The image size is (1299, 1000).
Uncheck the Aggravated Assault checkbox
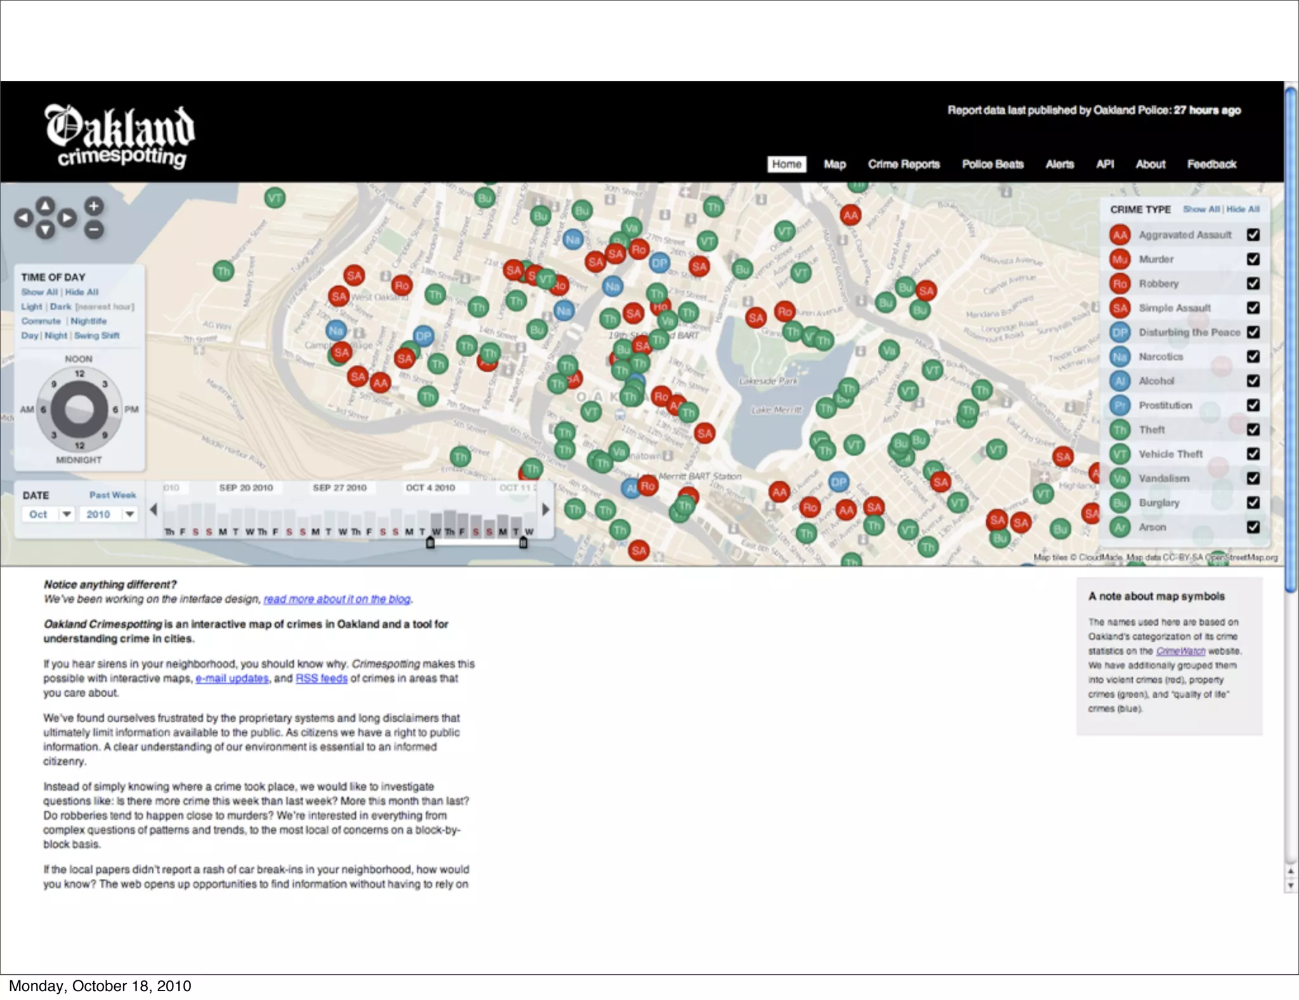coord(1253,235)
